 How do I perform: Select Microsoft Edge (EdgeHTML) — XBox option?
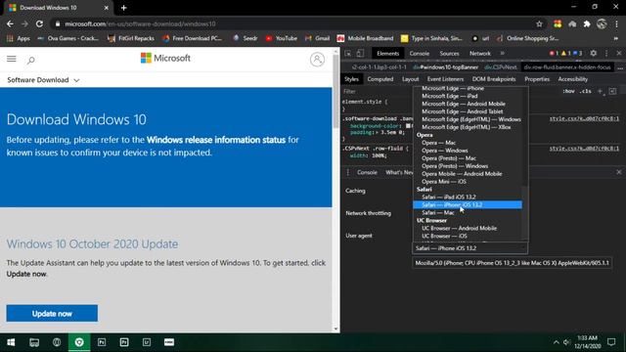click(468, 127)
